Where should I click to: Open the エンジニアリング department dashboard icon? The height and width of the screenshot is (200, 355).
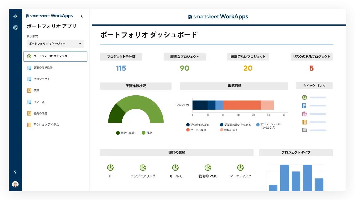point(143,168)
